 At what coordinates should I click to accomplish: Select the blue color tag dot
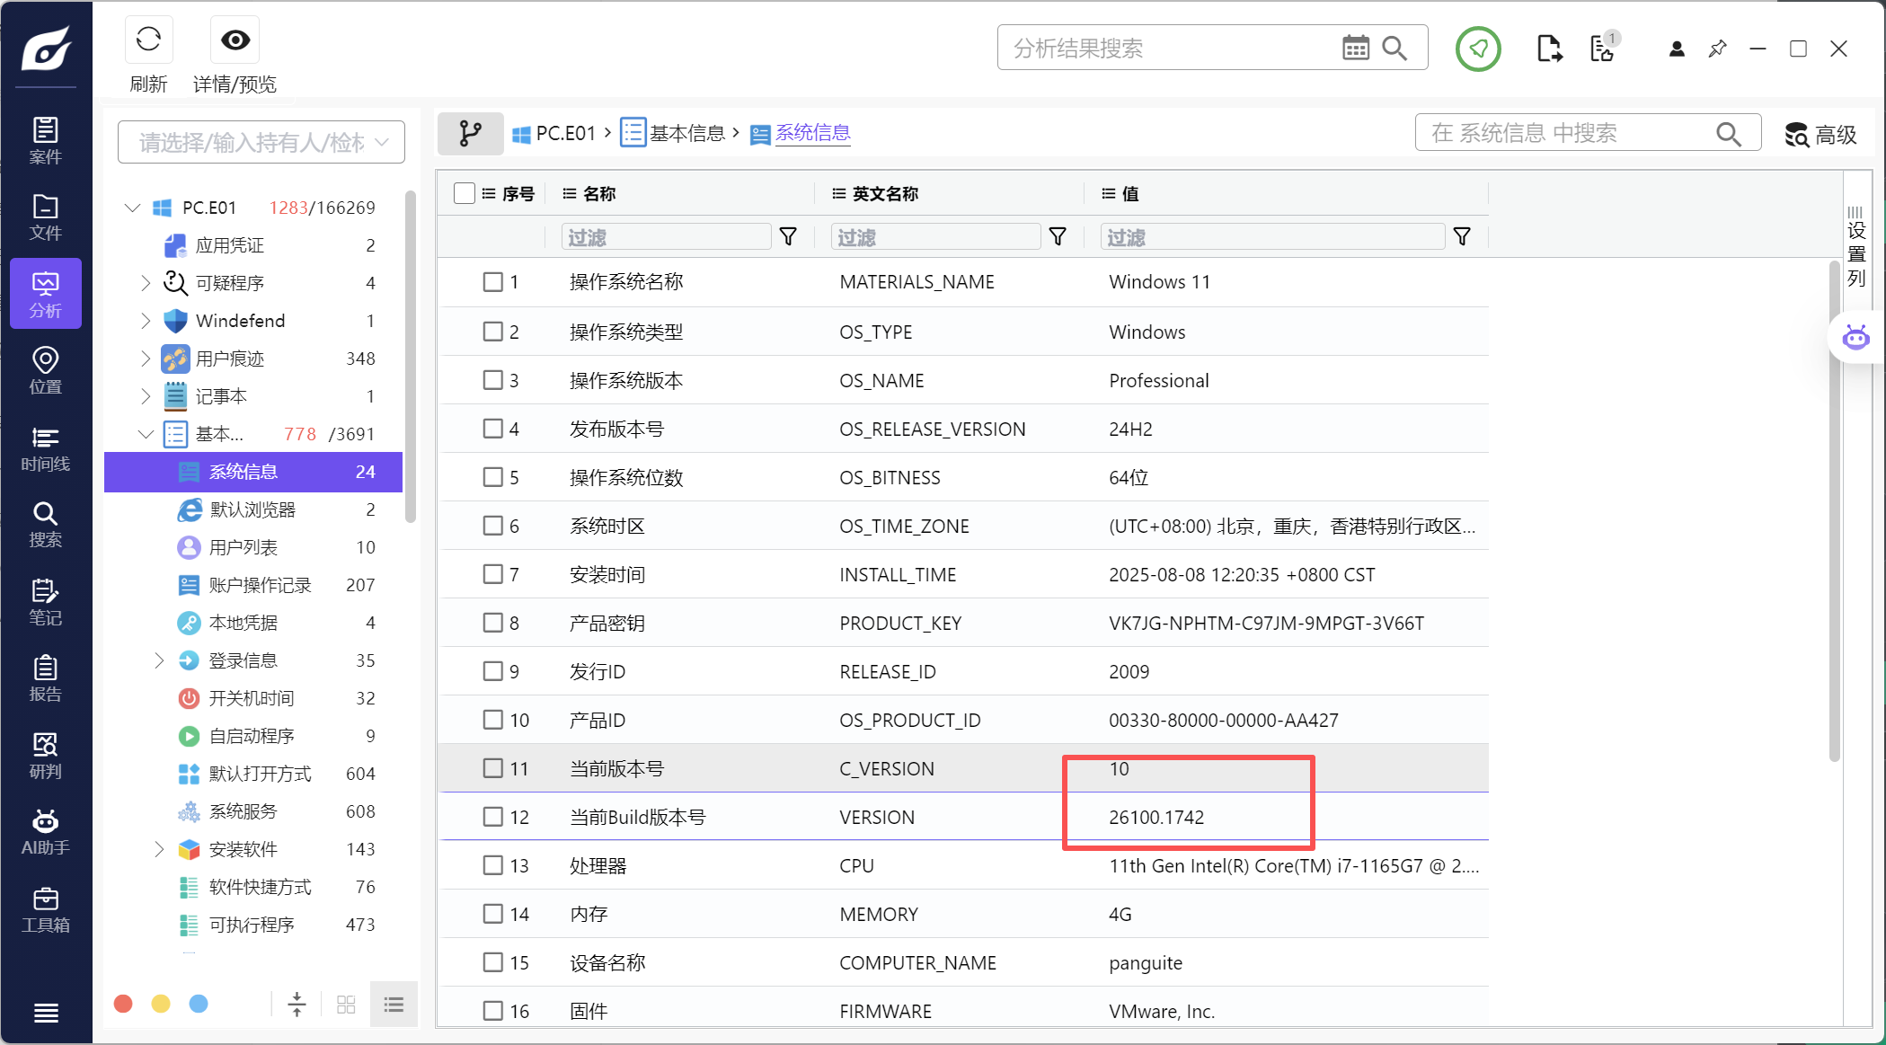point(199,1004)
